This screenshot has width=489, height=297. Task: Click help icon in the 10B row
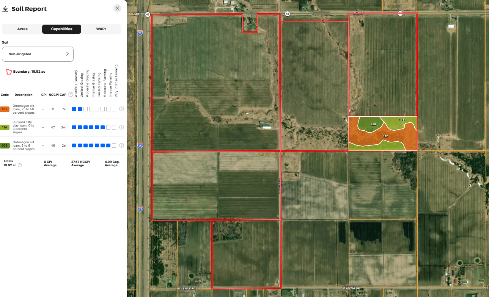click(x=121, y=145)
